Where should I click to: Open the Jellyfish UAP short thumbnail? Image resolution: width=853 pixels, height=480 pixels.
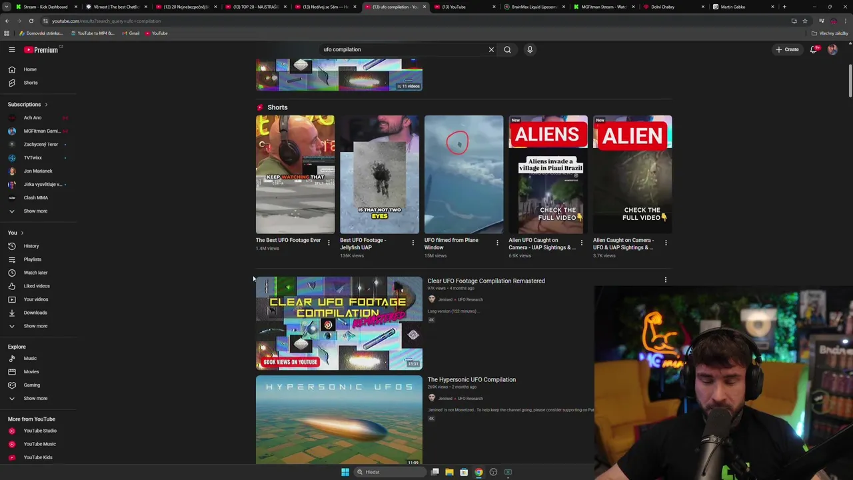pos(379,175)
